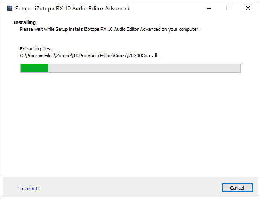Screen dimensions: 260x199
Task: Click the blank white area of installer body
Action: click(130, 125)
